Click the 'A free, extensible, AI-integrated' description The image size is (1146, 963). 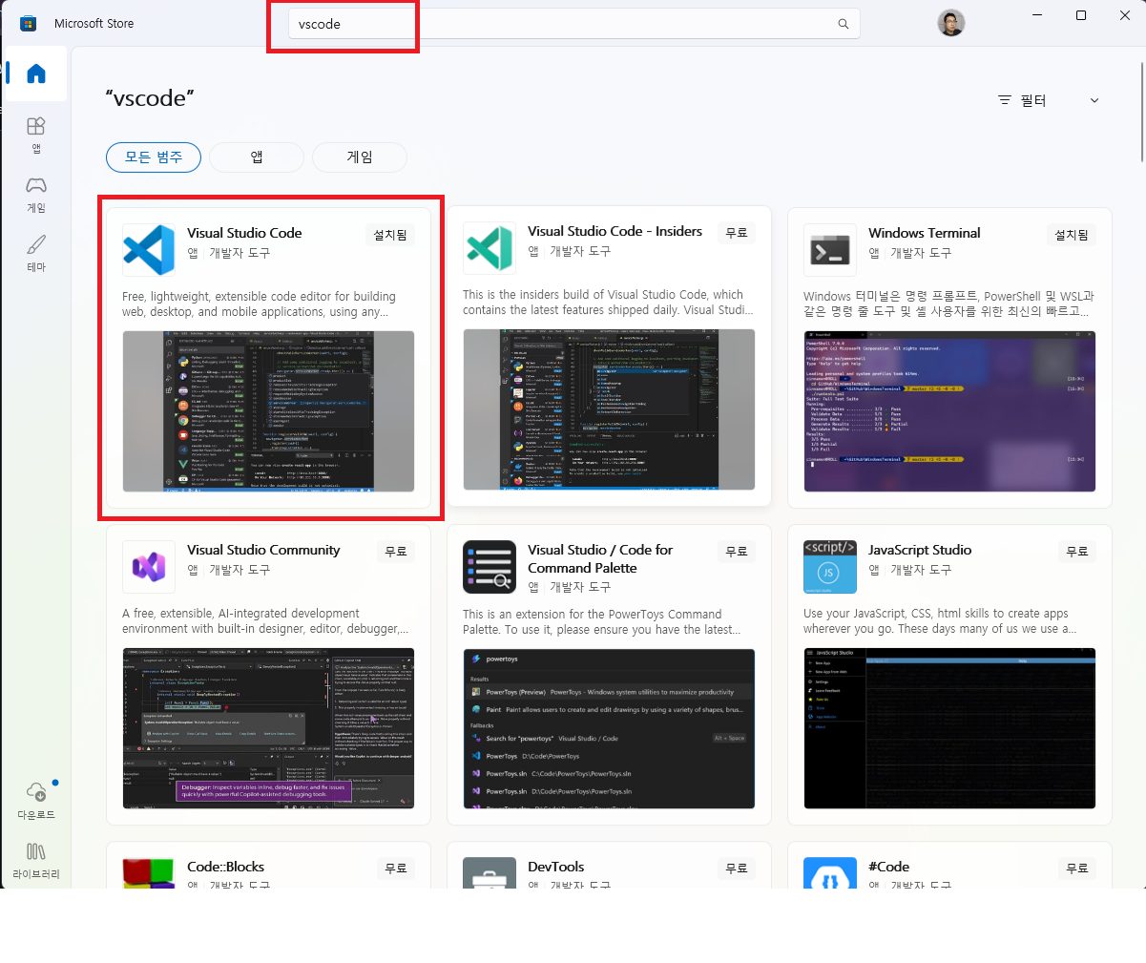click(x=265, y=621)
